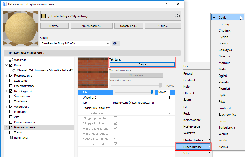
Task: Click the Usuń... button
Action: point(163,26)
